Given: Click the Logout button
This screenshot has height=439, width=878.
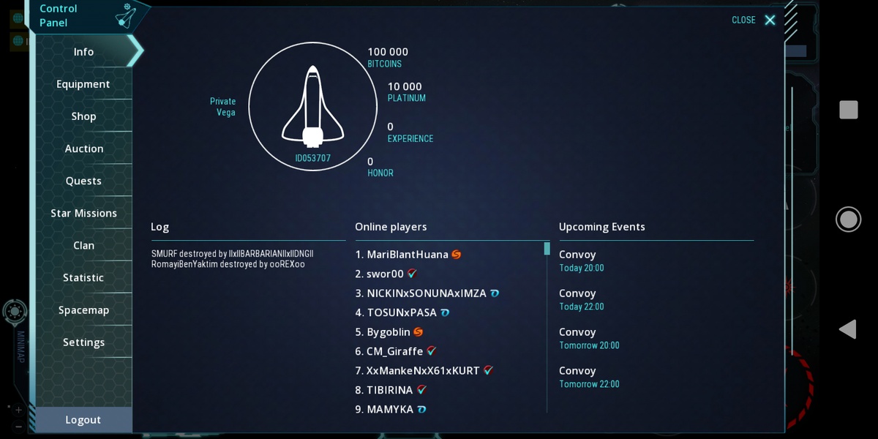Looking at the screenshot, I should click(x=83, y=419).
